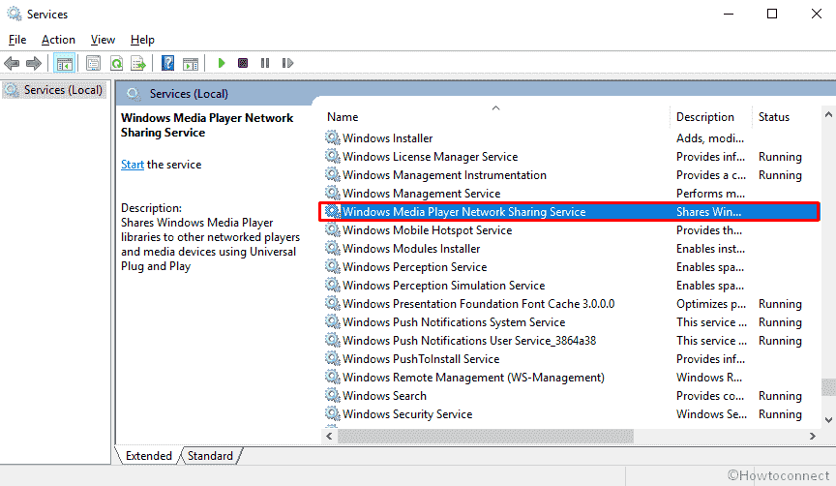
Task: Click gear icon of Windows Installer row
Action: coord(333,137)
